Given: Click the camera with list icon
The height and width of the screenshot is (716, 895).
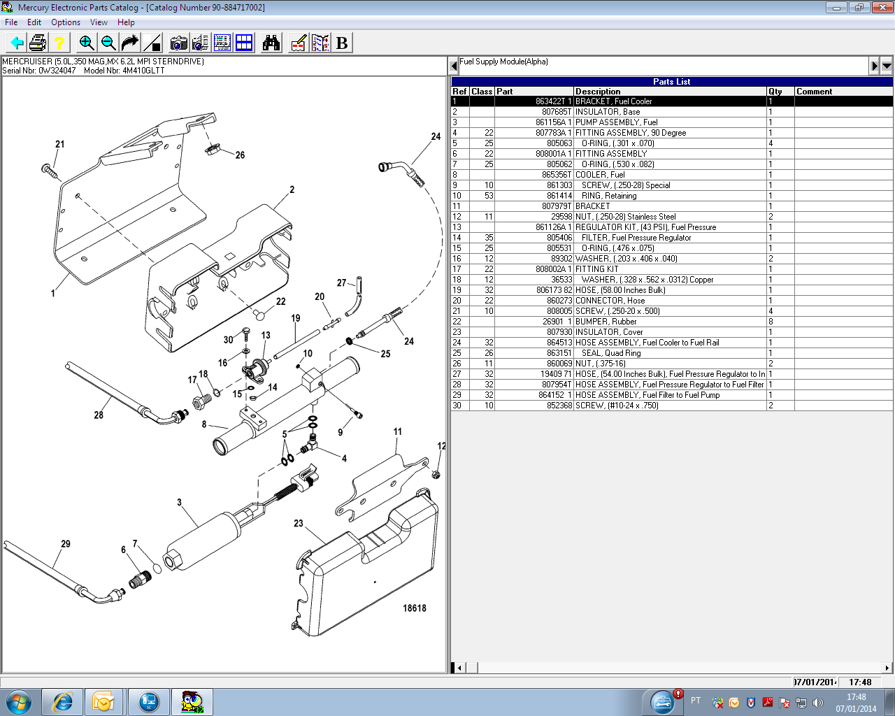Looking at the screenshot, I should click(x=201, y=43).
